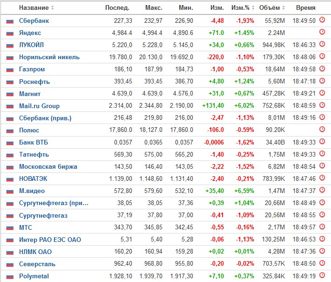Click the clock icon in Магнит row
The width and height of the screenshot is (331, 282).
pyautogui.click(x=322, y=93)
